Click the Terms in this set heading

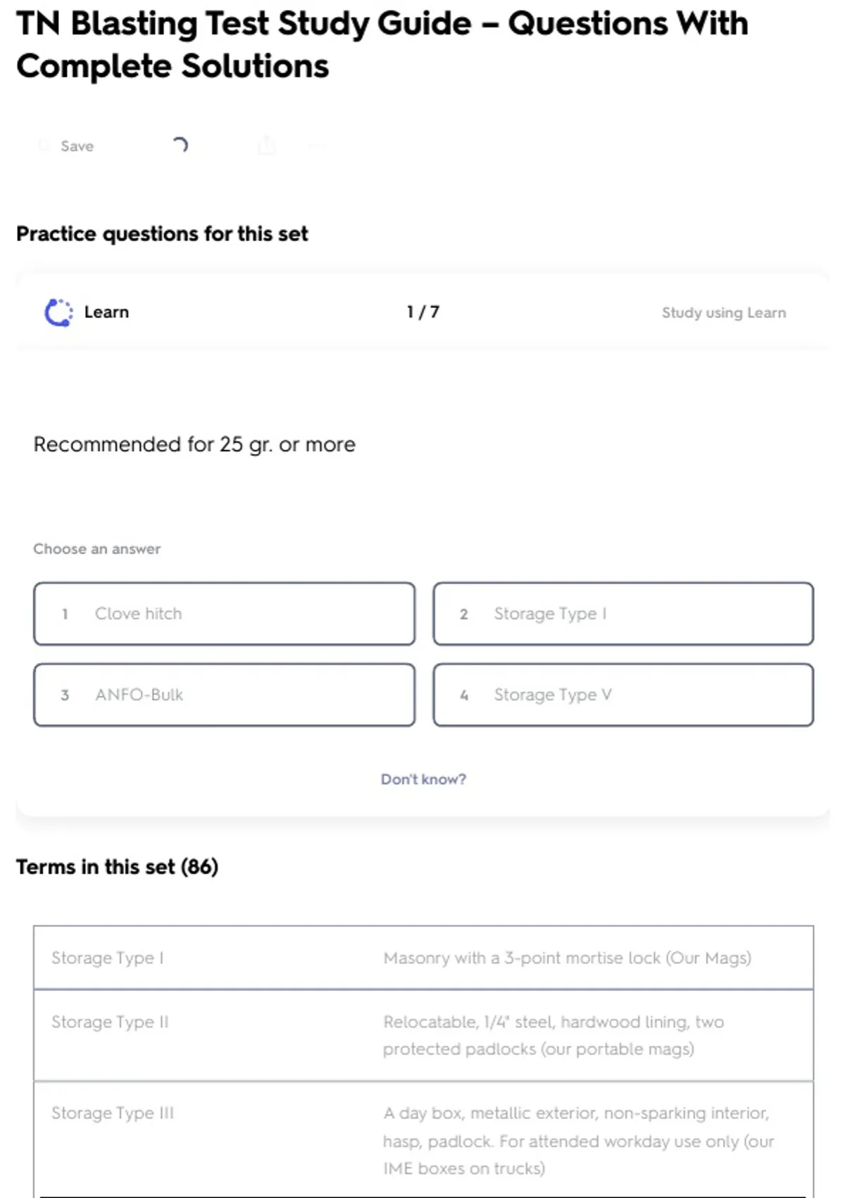tap(117, 867)
